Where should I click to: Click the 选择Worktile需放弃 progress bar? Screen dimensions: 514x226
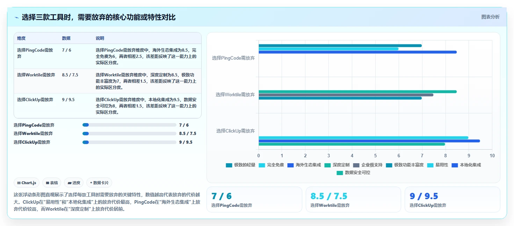[x=129, y=134]
